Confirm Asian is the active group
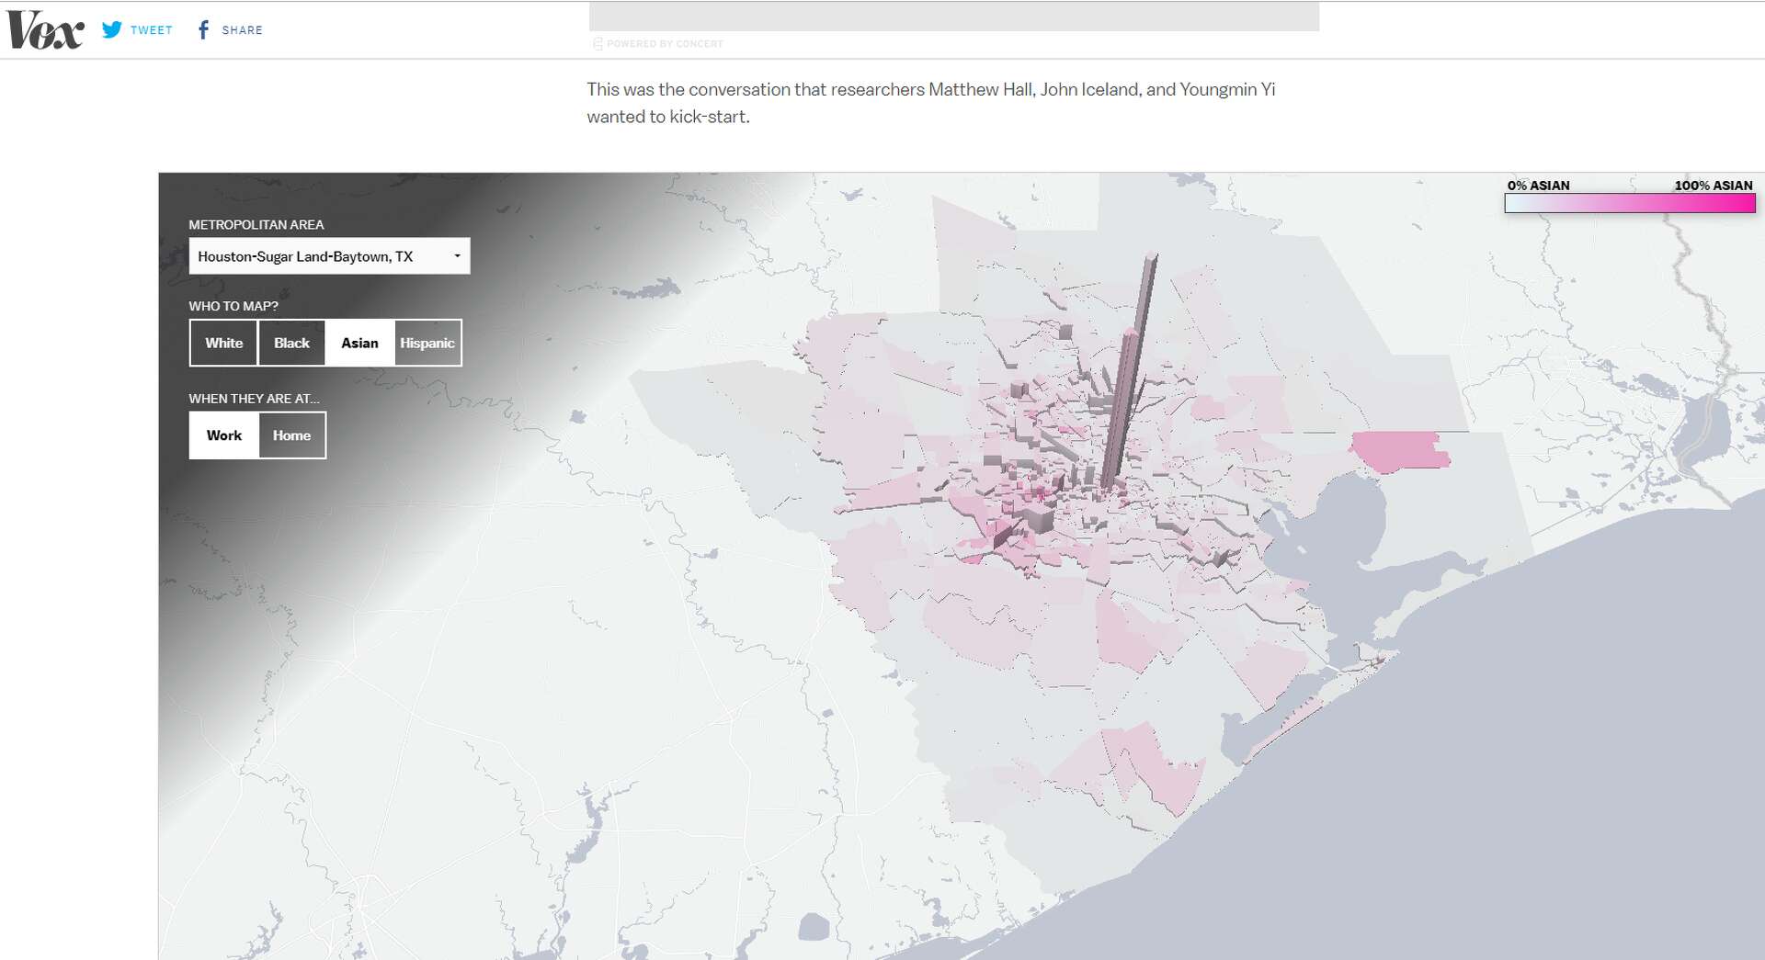 (359, 343)
